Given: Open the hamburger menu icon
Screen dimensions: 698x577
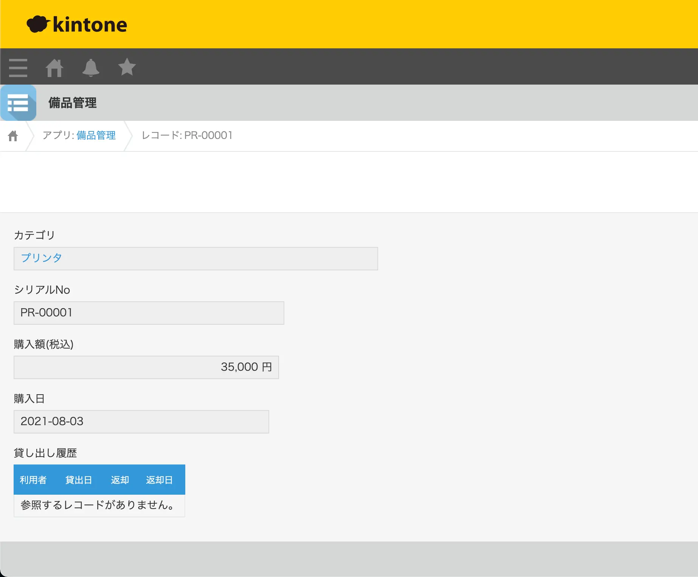Looking at the screenshot, I should 18,68.
